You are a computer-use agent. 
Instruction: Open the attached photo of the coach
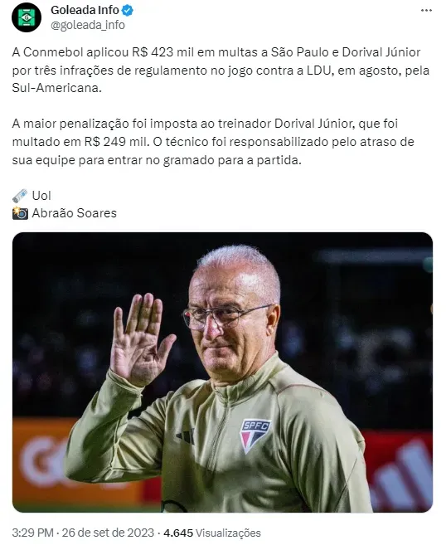[222, 372]
